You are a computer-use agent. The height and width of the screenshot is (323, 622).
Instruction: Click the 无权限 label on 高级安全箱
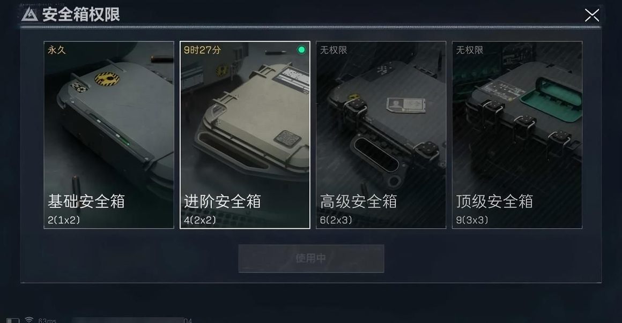pyautogui.click(x=333, y=50)
